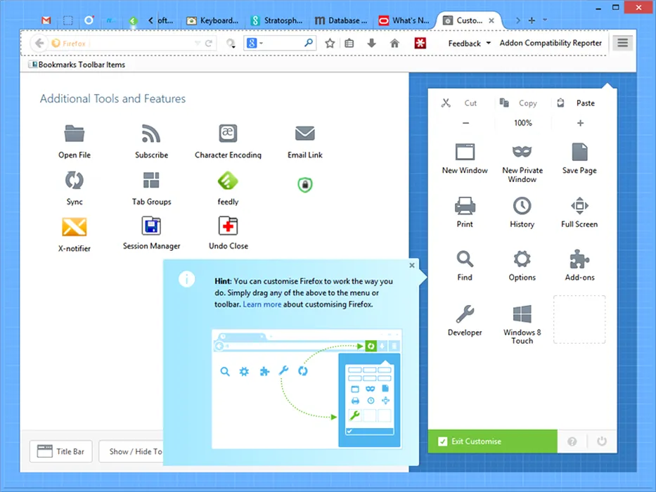656x492 pixels.
Task: Click the Sync icon
Action: click(74, 181)
